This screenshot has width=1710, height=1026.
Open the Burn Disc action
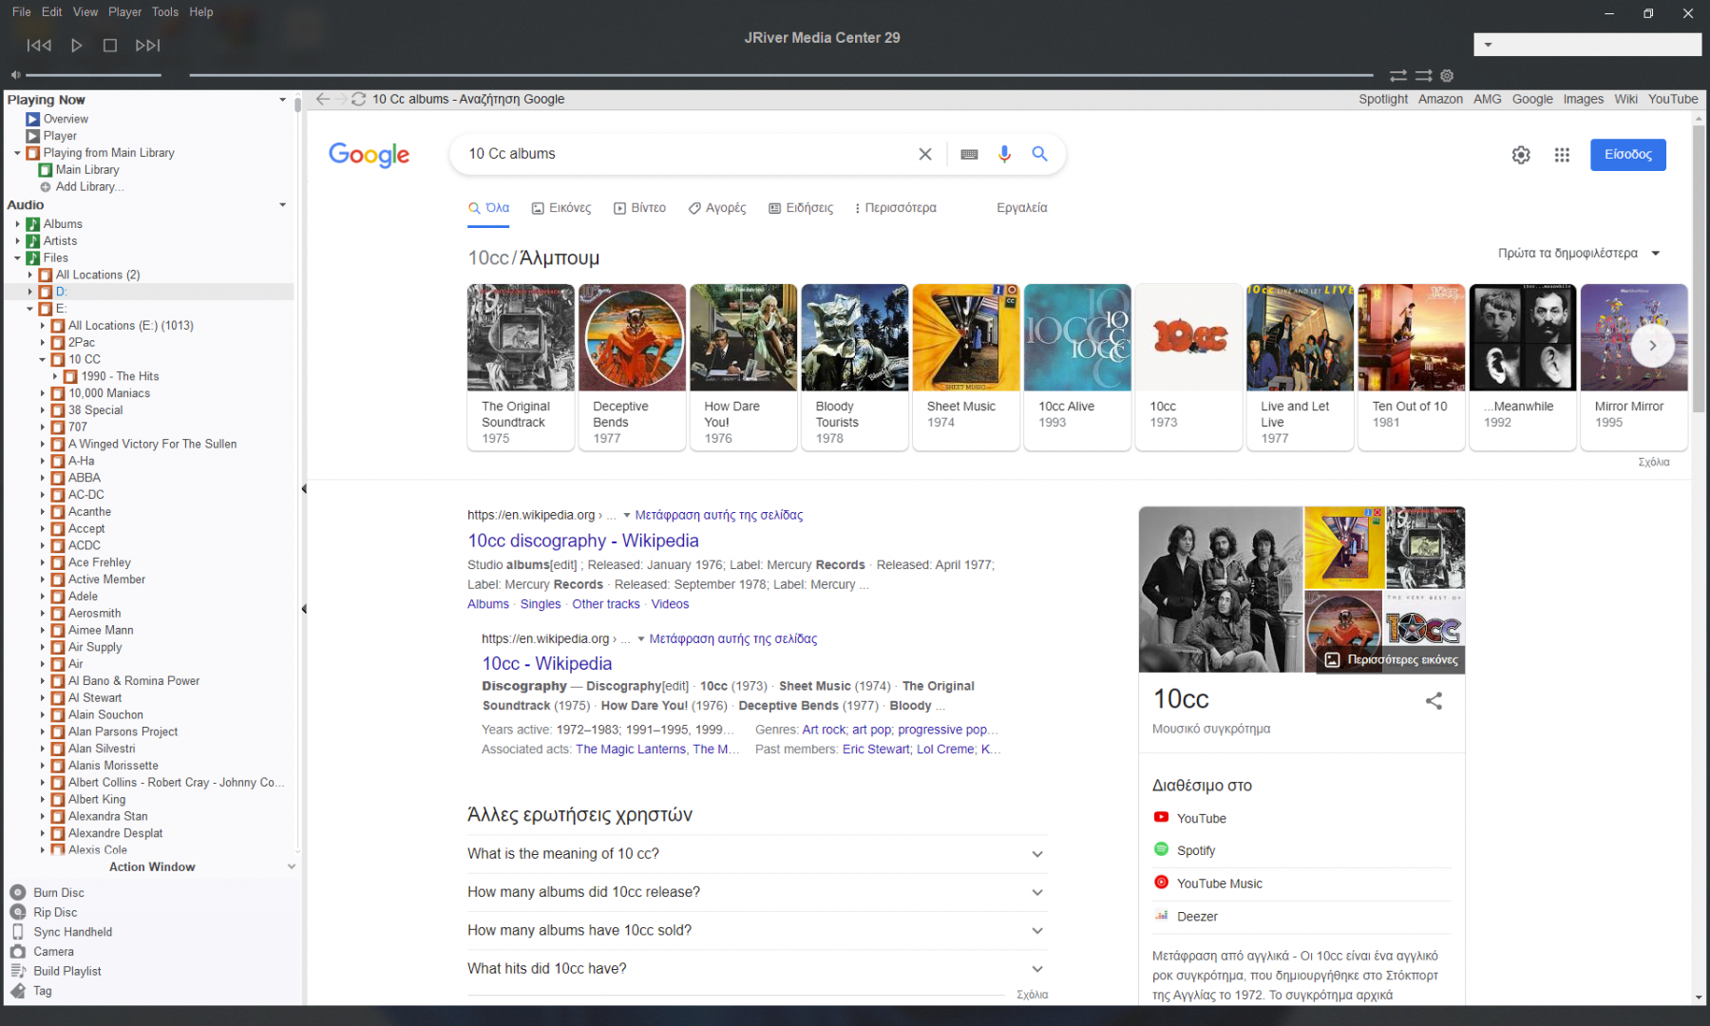(x=58, y=892)
